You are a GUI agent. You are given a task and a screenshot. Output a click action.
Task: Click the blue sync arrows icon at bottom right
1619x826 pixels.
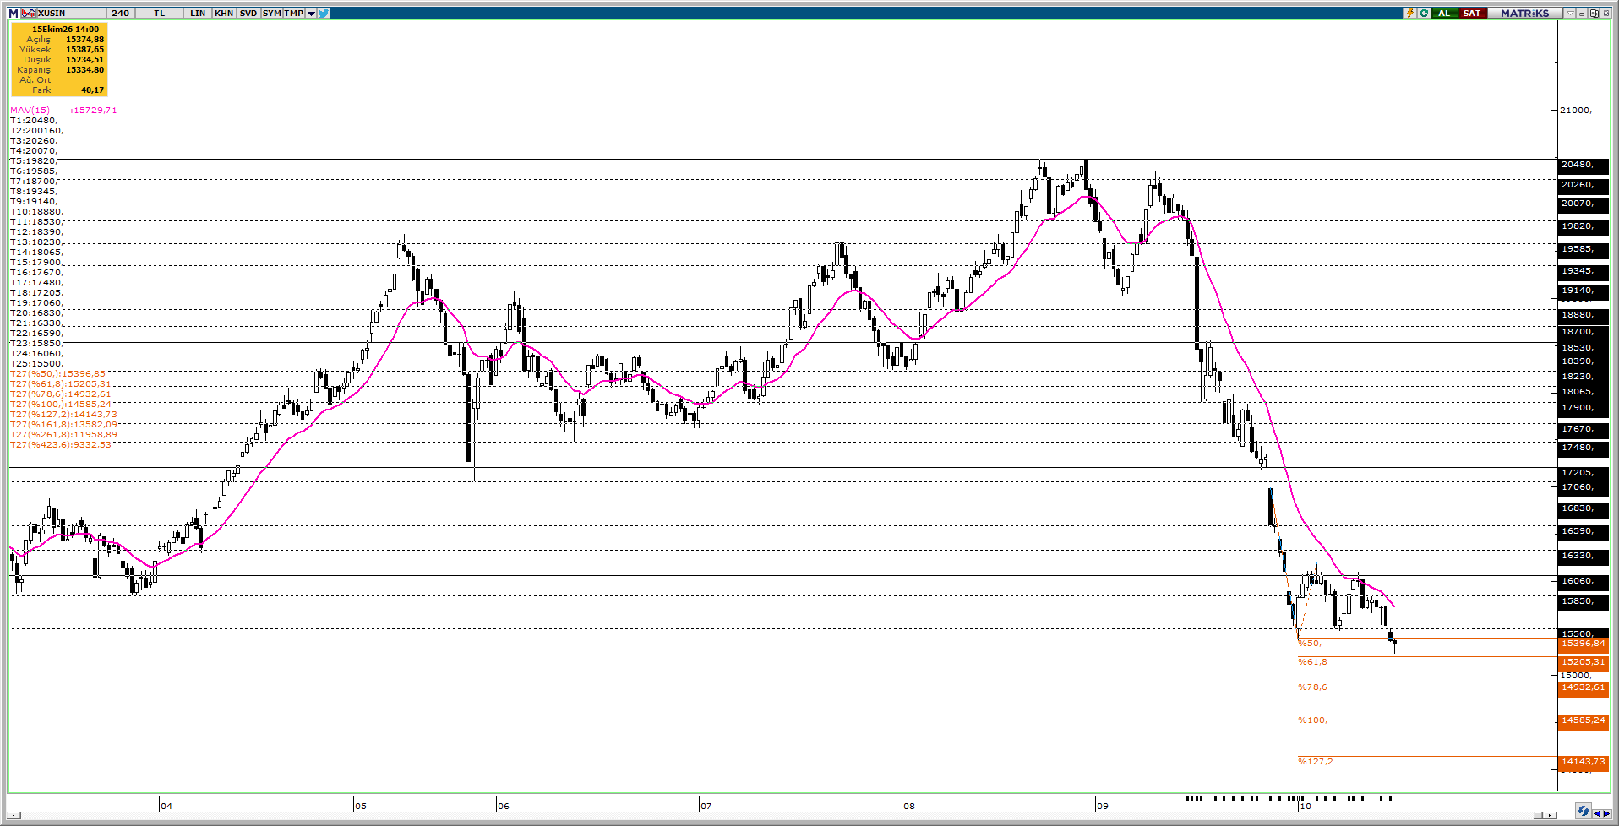[x=1583, y=811]
